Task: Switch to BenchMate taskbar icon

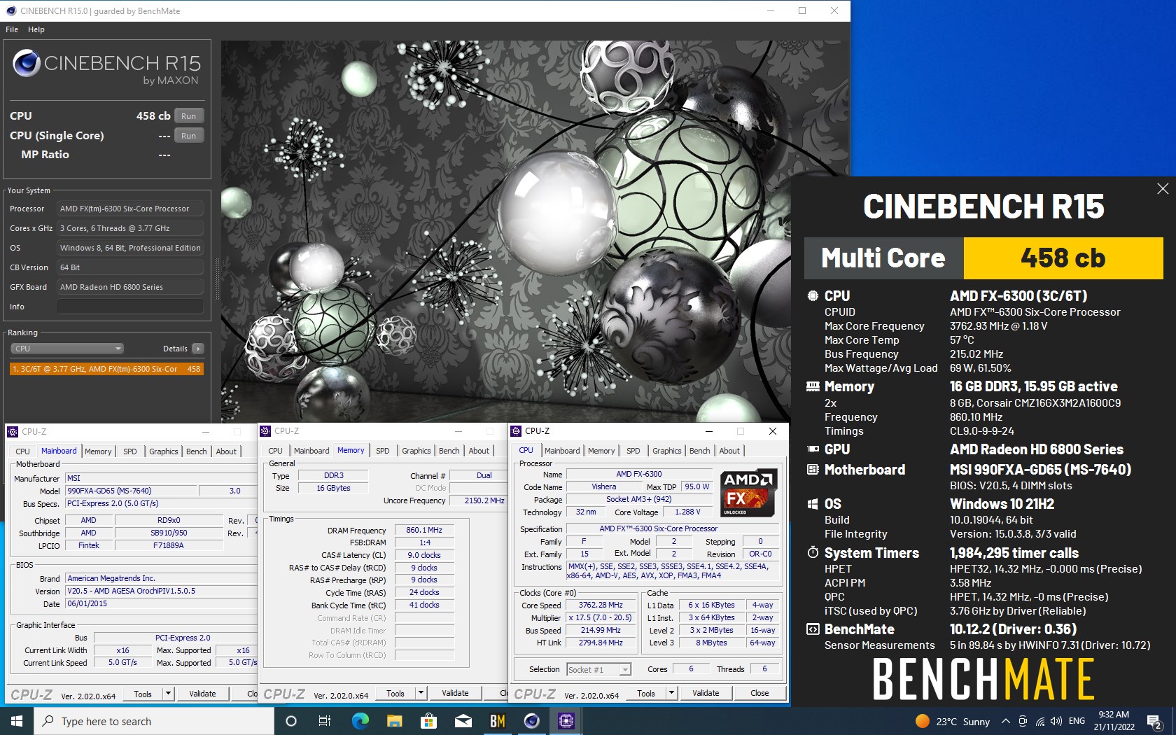Action: click(x=497, y=721)
